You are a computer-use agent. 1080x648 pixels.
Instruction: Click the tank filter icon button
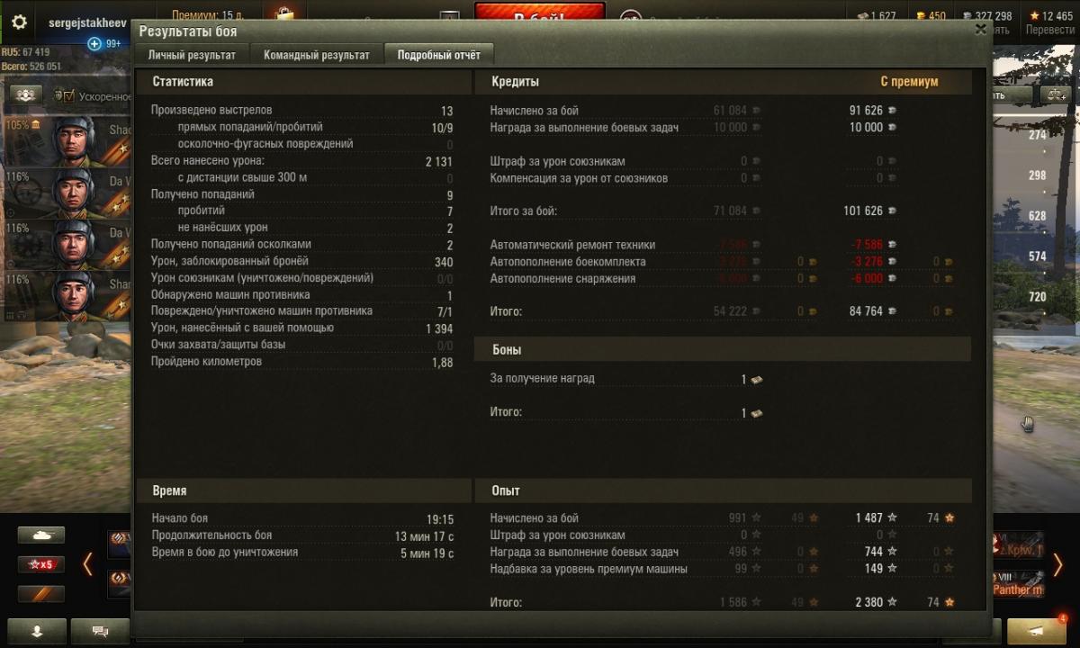[41, 535]
